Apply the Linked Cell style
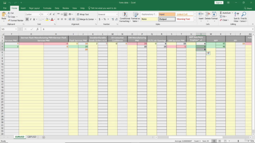Image resolution: width=255 pixels, height=143 pixels. coord(184,14)
